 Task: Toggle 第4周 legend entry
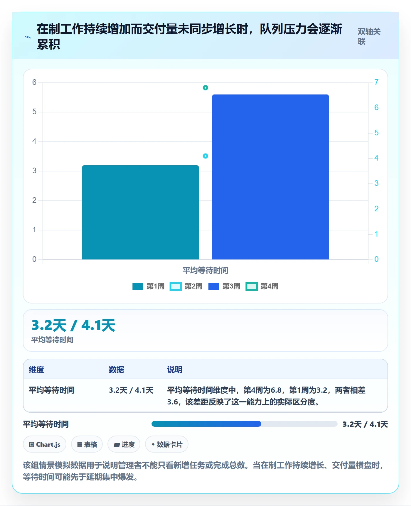pyautogui.click(x=262, y=286)
